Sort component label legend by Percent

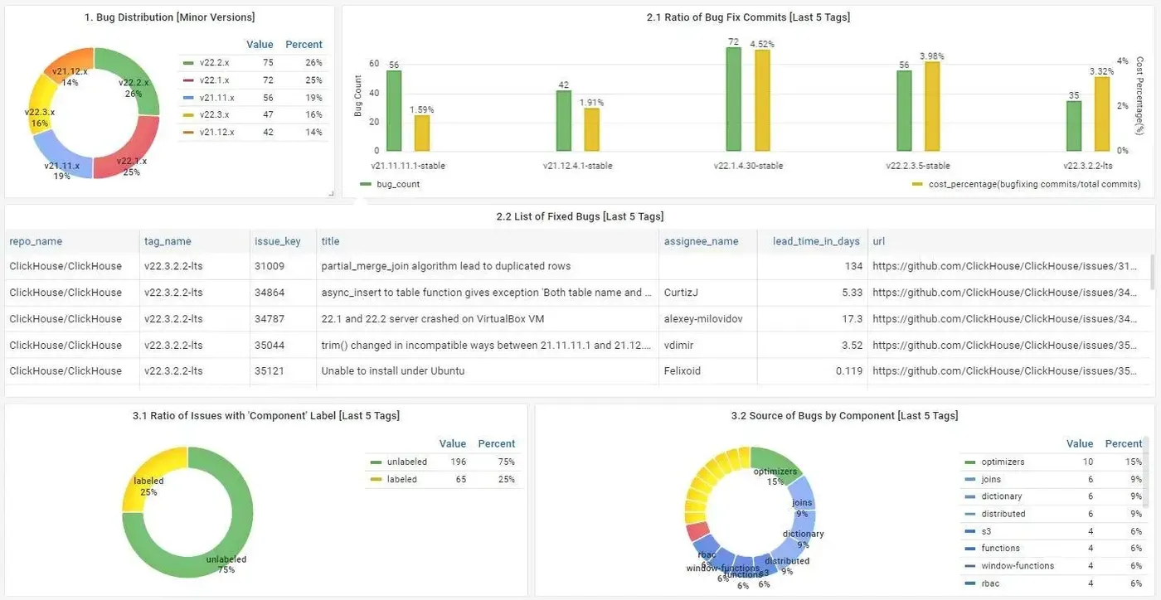(x=496, y=443)
